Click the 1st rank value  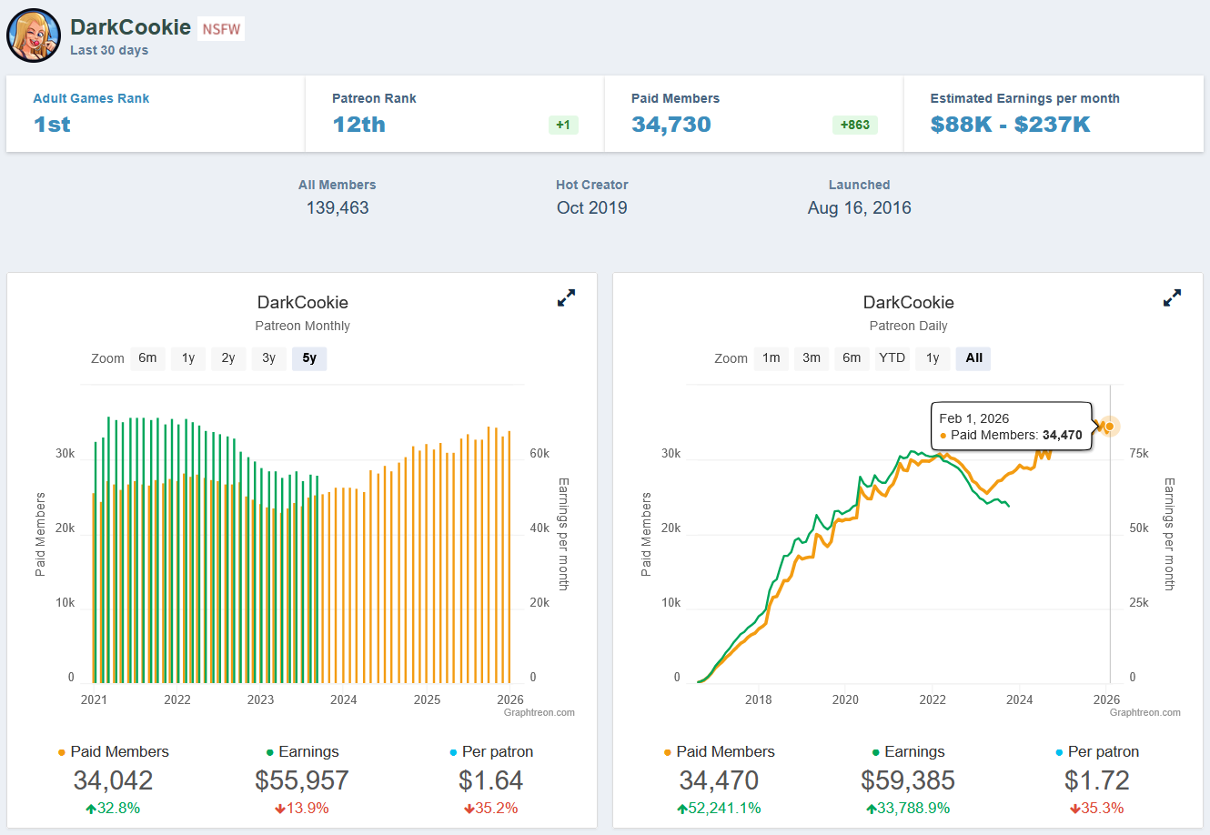(52, 125)
